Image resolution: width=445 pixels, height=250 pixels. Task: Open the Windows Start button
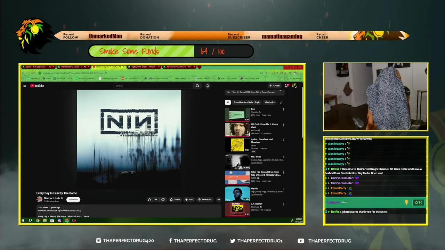(x=23, y=220)
